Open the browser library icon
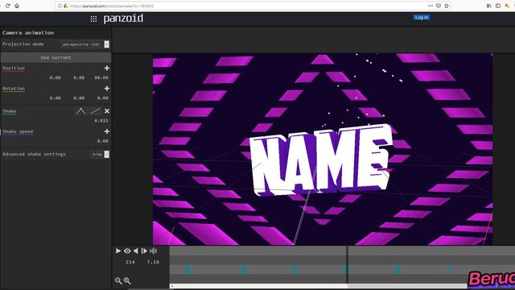Image resolution: width=515 pixels, height=290 pixels. pyautogui.click(x=489, y=6)
